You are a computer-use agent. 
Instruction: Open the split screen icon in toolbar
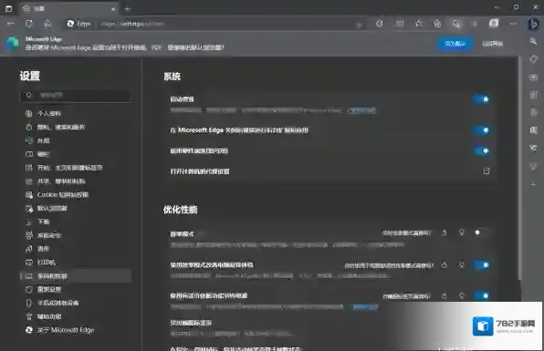coord(400,24)
